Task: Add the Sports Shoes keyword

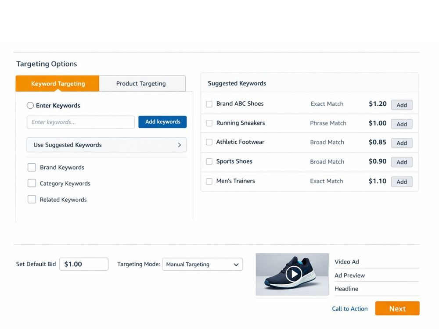Action: pos(402,162)
